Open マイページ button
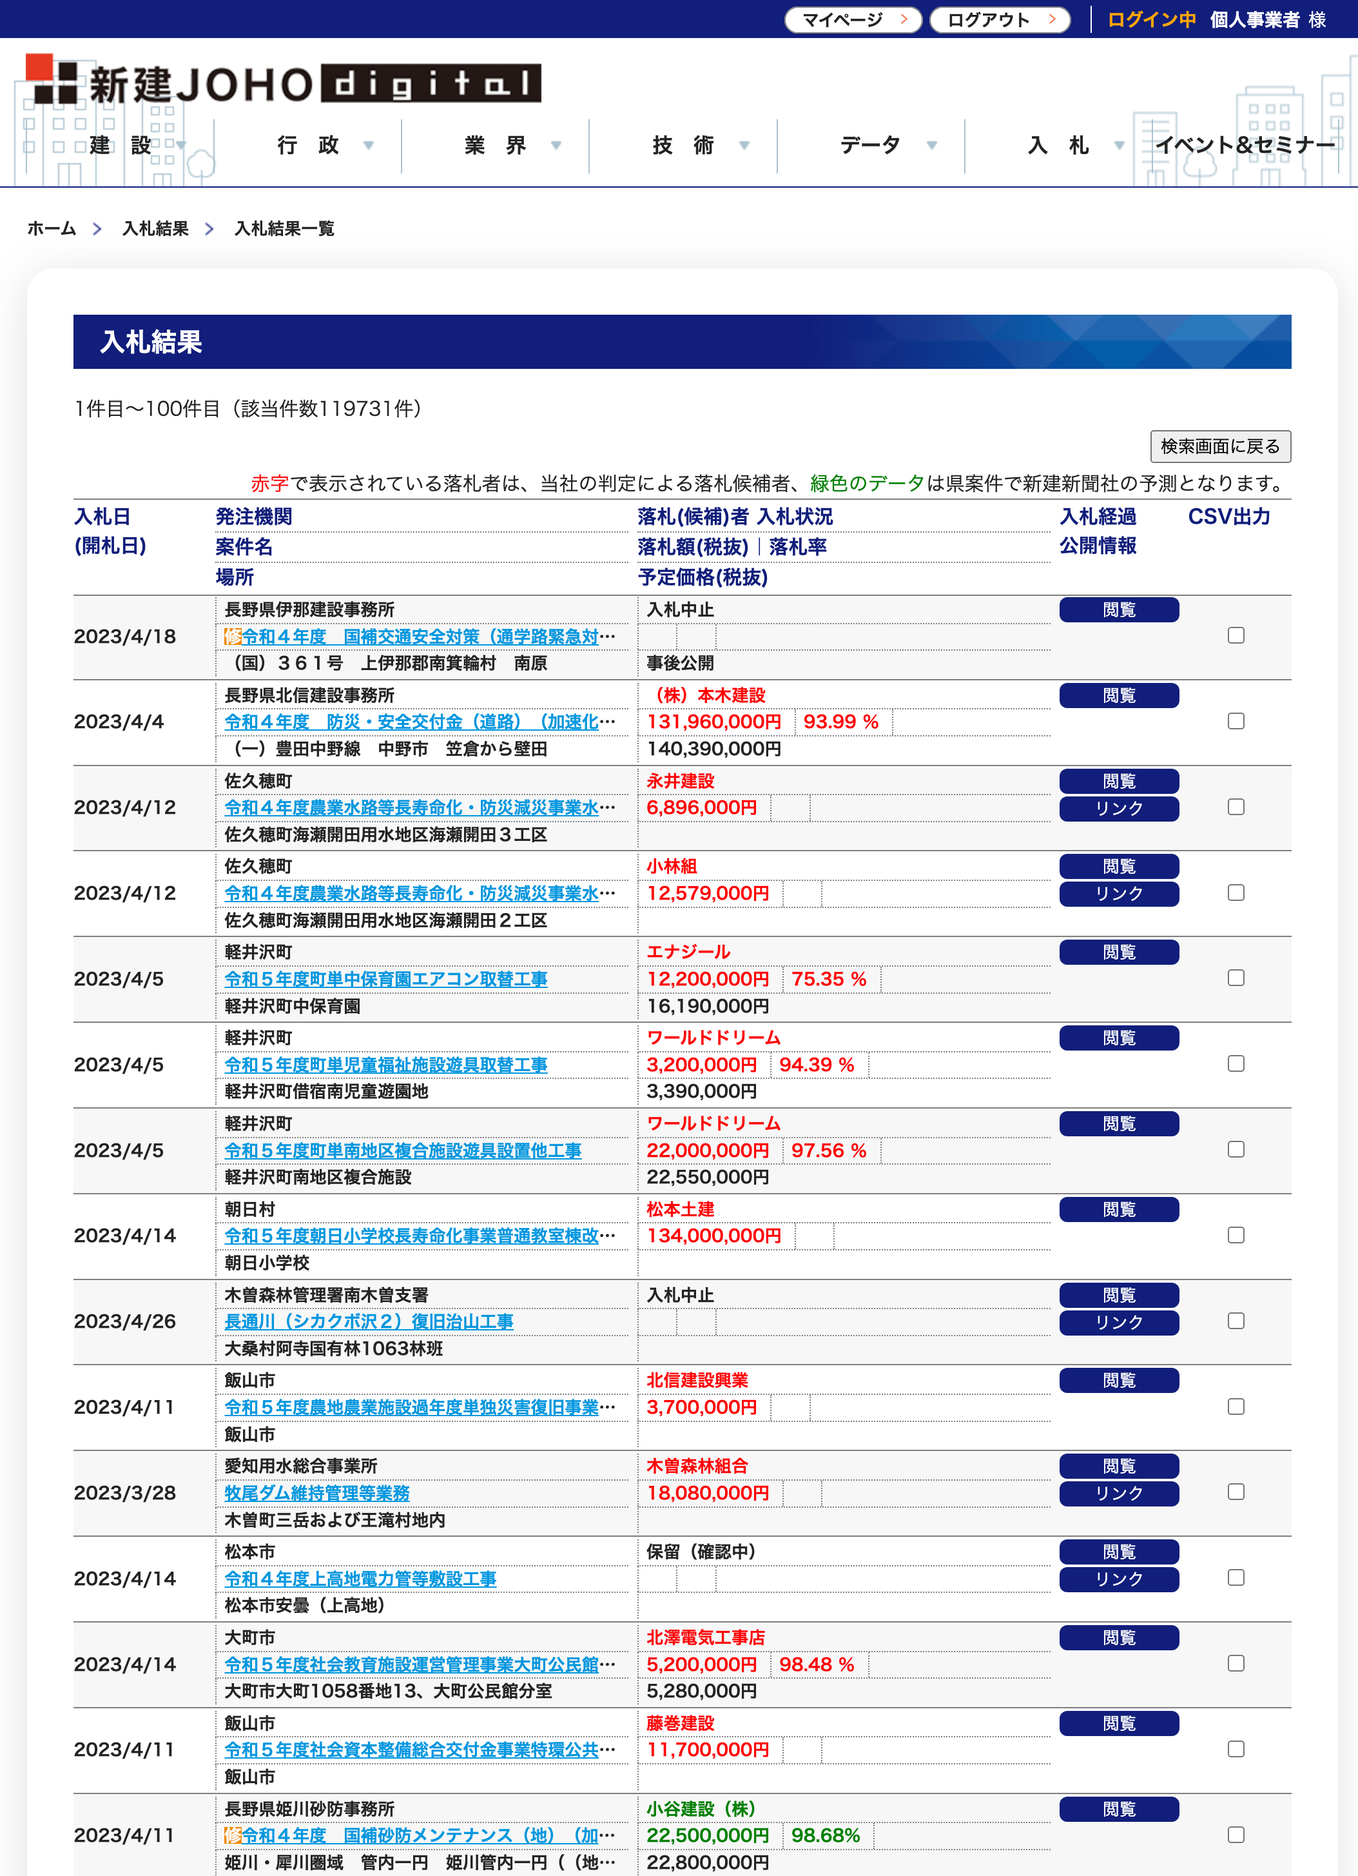Image resolution: width=1358 pixels, height=1876 pixels. [x=853, y=20]
